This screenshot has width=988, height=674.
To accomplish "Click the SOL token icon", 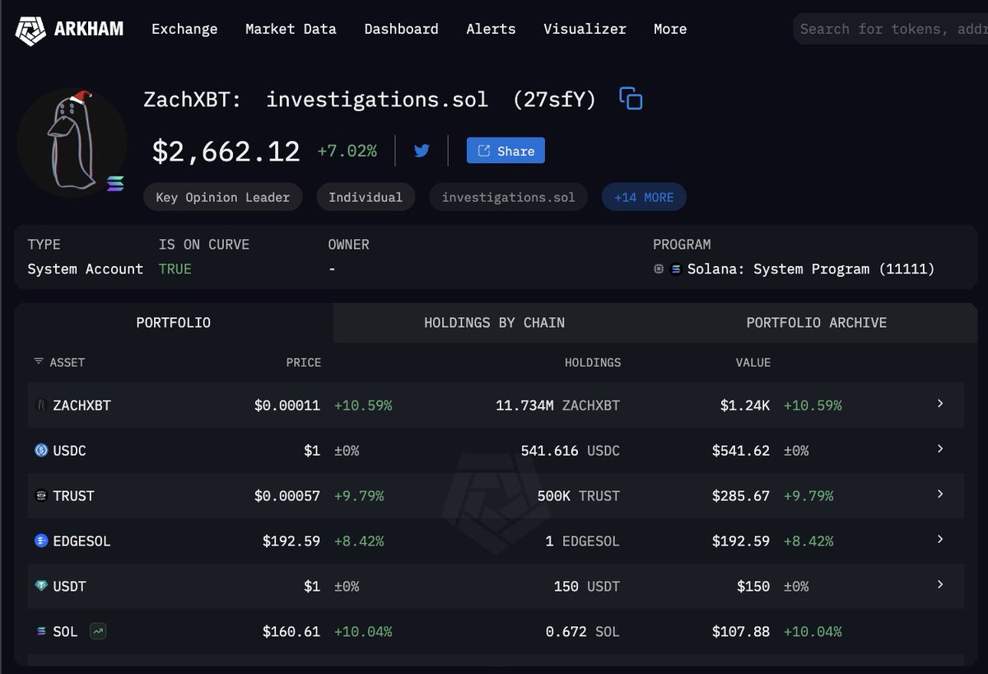I will click(41, 632).
